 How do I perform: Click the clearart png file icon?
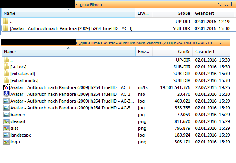coord(6,121)
